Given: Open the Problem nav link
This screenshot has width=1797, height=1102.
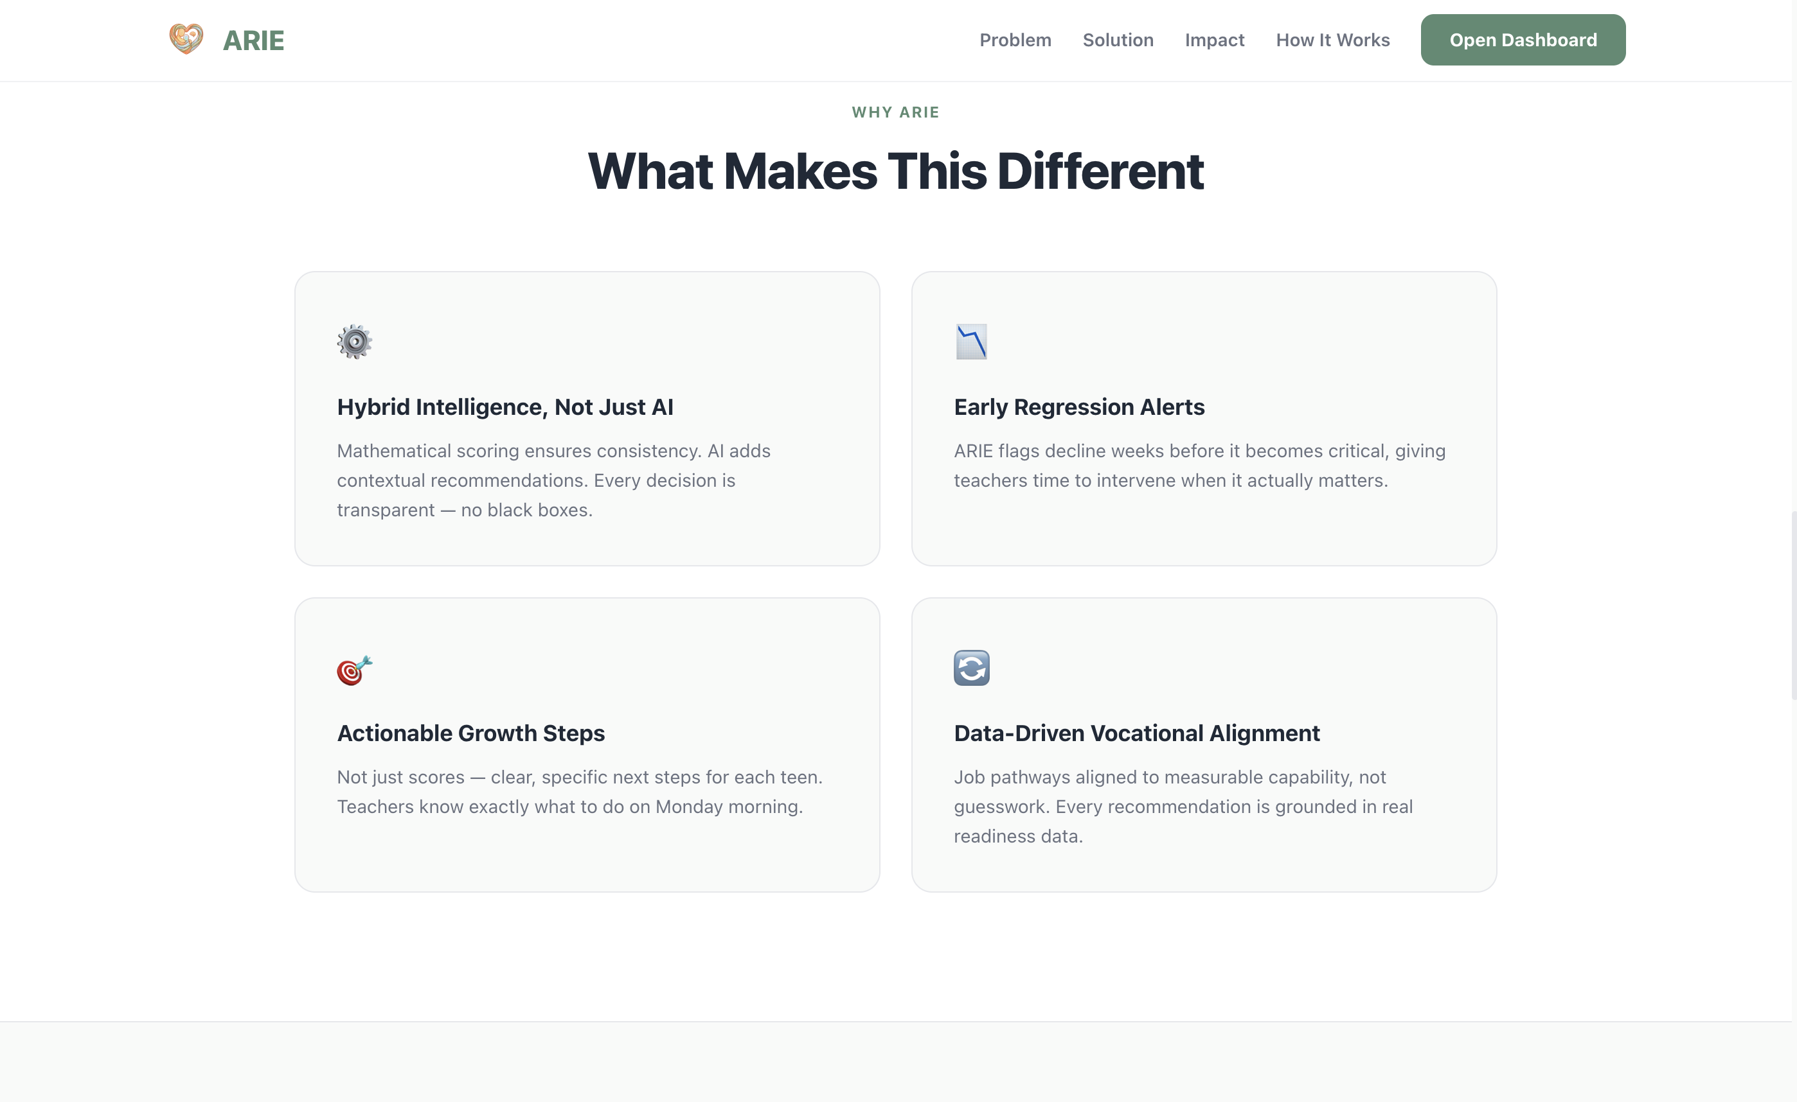Looking at the screenshot, I should tap(1015, 40).
